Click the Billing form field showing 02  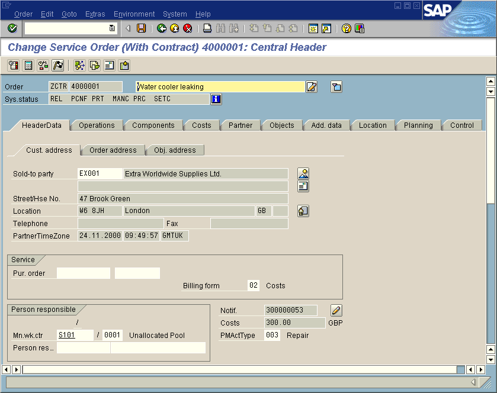click(x=254, y=286)
